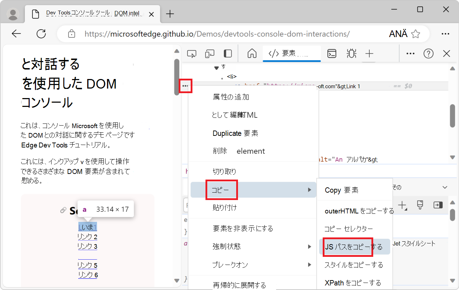Select the inspect element tool
Screen dimensions: 459x290
point(192,53)
